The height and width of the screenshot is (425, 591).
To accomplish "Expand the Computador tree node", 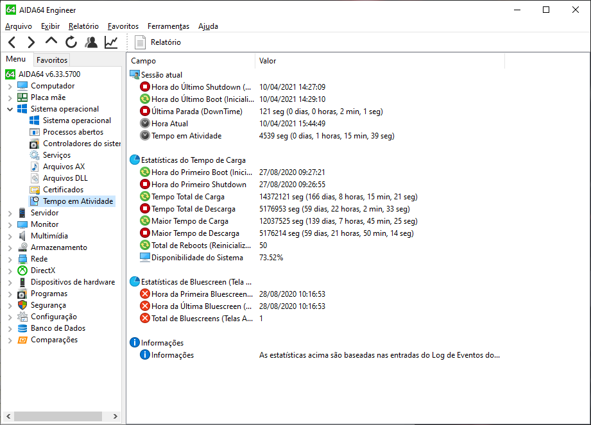I will pos(10,86).
